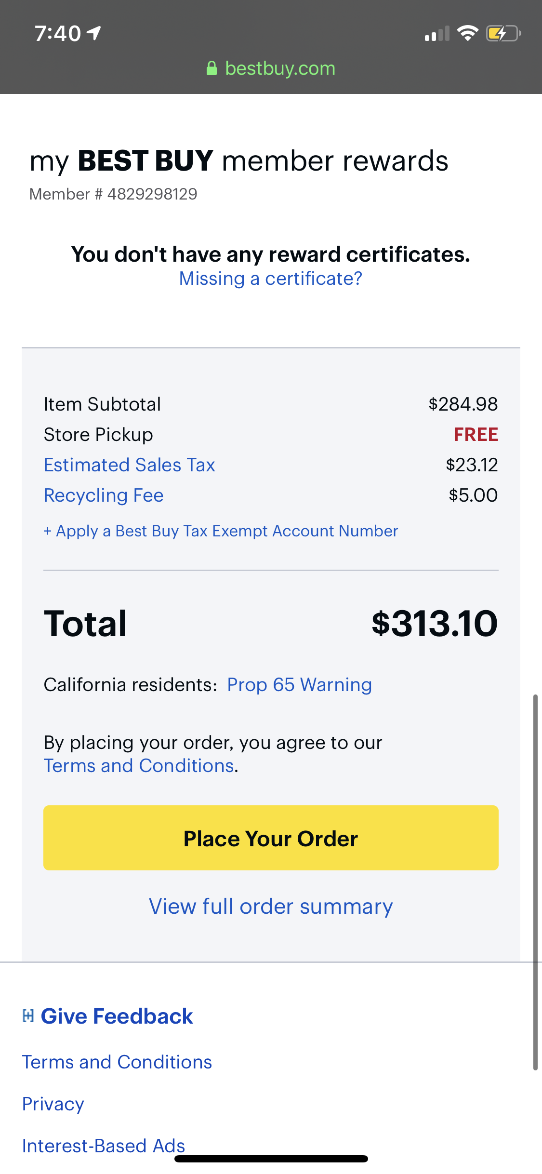Open the "Missing a certificate?" link
Viewport: 542px width, 1174px height.
270,279
